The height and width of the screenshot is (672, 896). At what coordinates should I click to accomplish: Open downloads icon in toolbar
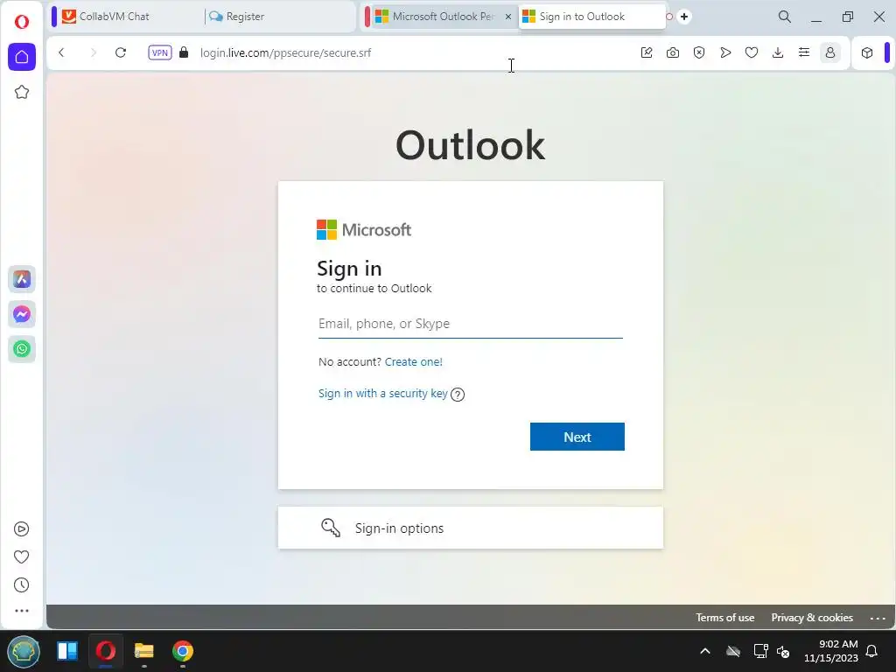tap(778, 52)
